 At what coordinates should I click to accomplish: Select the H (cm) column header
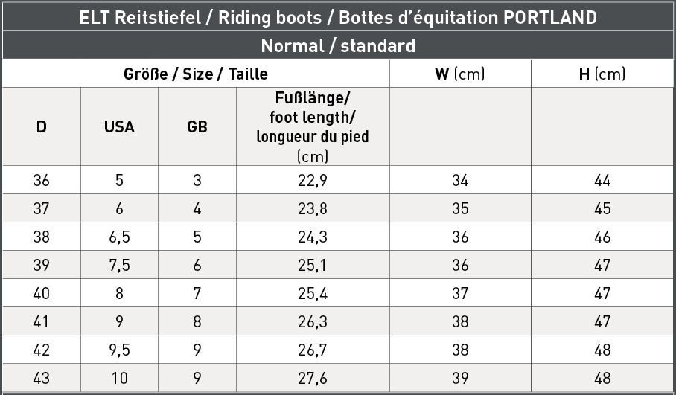pos(602,74)
